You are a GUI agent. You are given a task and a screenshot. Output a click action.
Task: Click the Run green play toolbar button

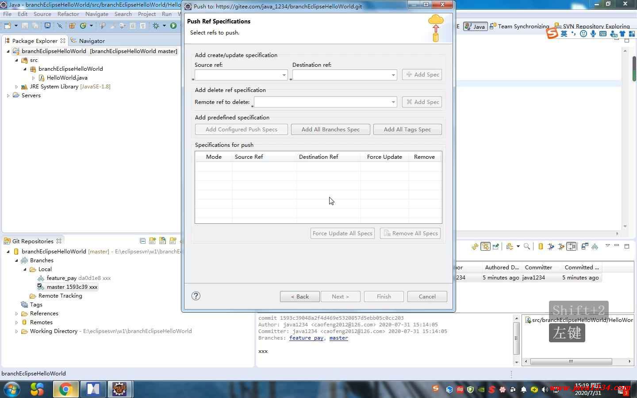(173, 26)
